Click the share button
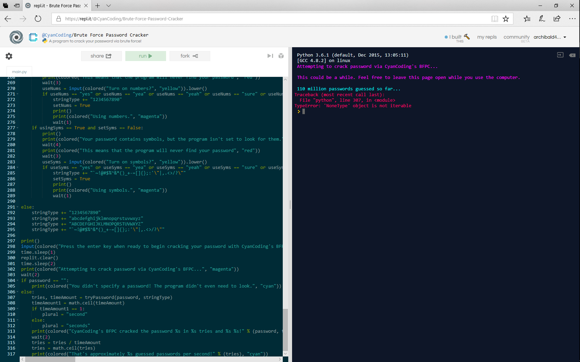Screen dimensions: 580x362 (x=101, y=56)
